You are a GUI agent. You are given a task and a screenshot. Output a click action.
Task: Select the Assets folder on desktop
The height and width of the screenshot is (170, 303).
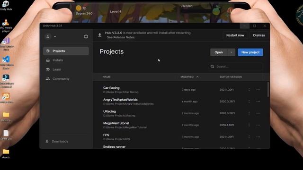coord(6,153)
